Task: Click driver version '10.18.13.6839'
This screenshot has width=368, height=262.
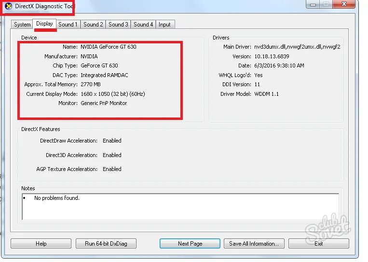Action: [272, 56]
